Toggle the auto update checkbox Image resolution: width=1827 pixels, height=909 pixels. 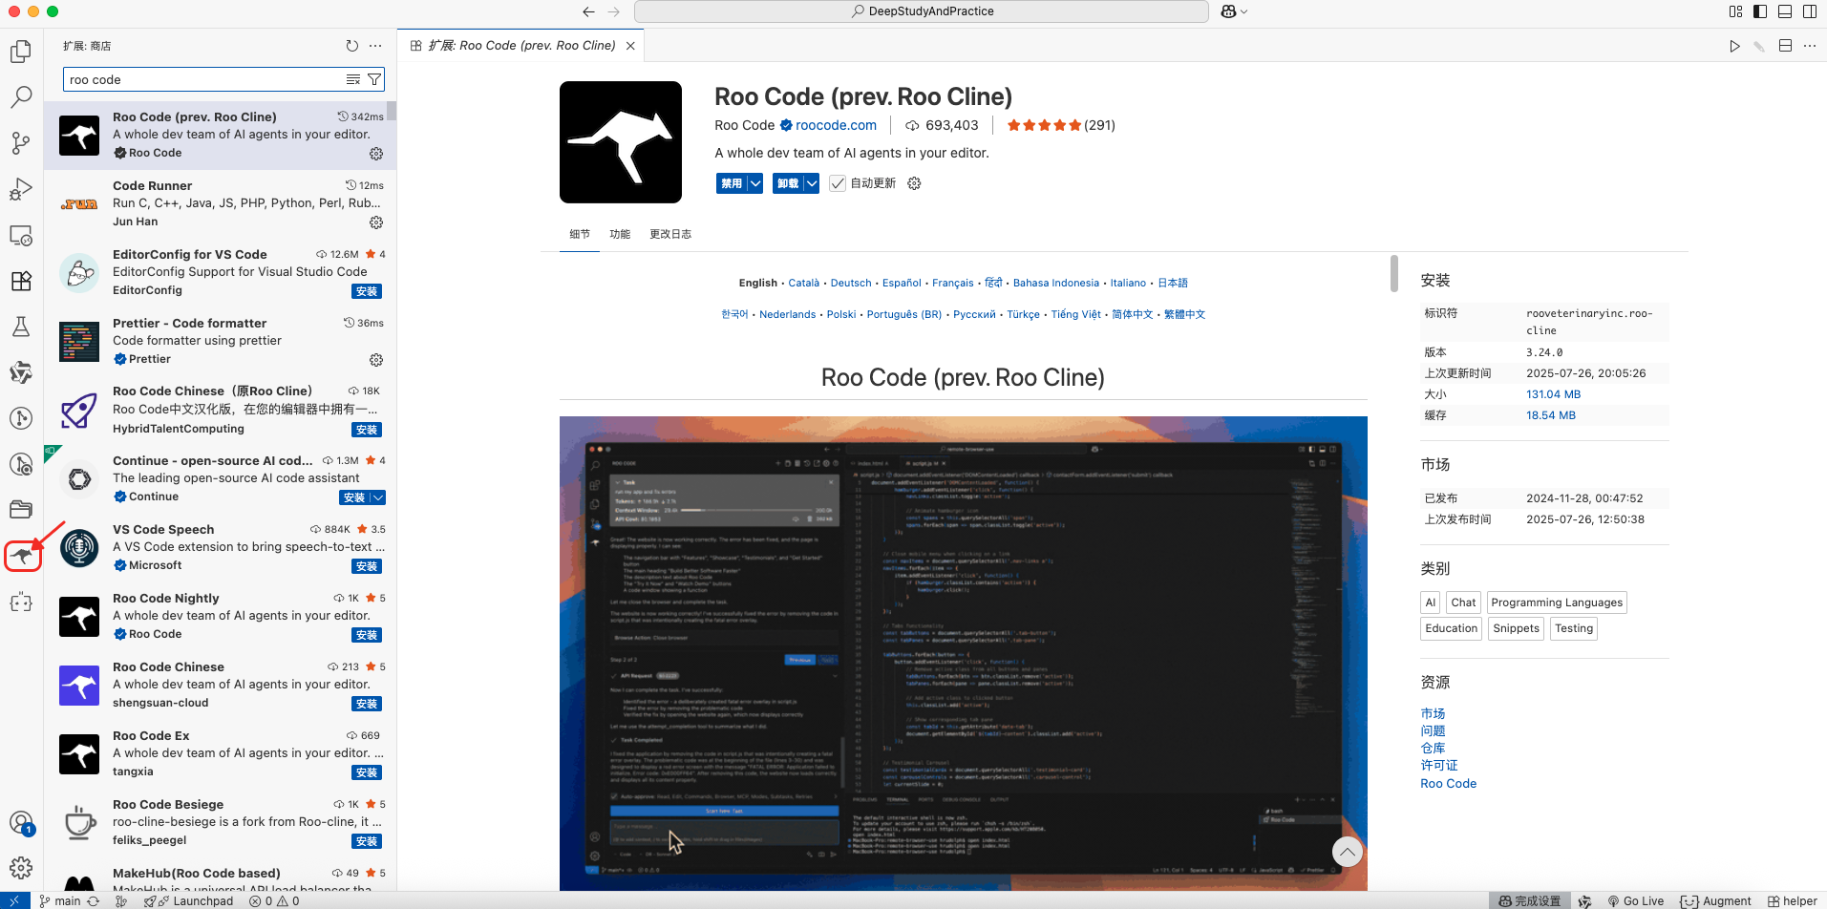(x=838, y=183)
